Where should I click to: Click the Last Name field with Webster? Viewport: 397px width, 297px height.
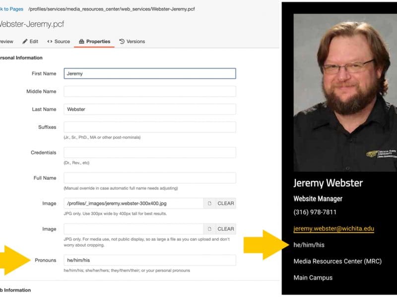pyautogui.click(x=150, y=109)
